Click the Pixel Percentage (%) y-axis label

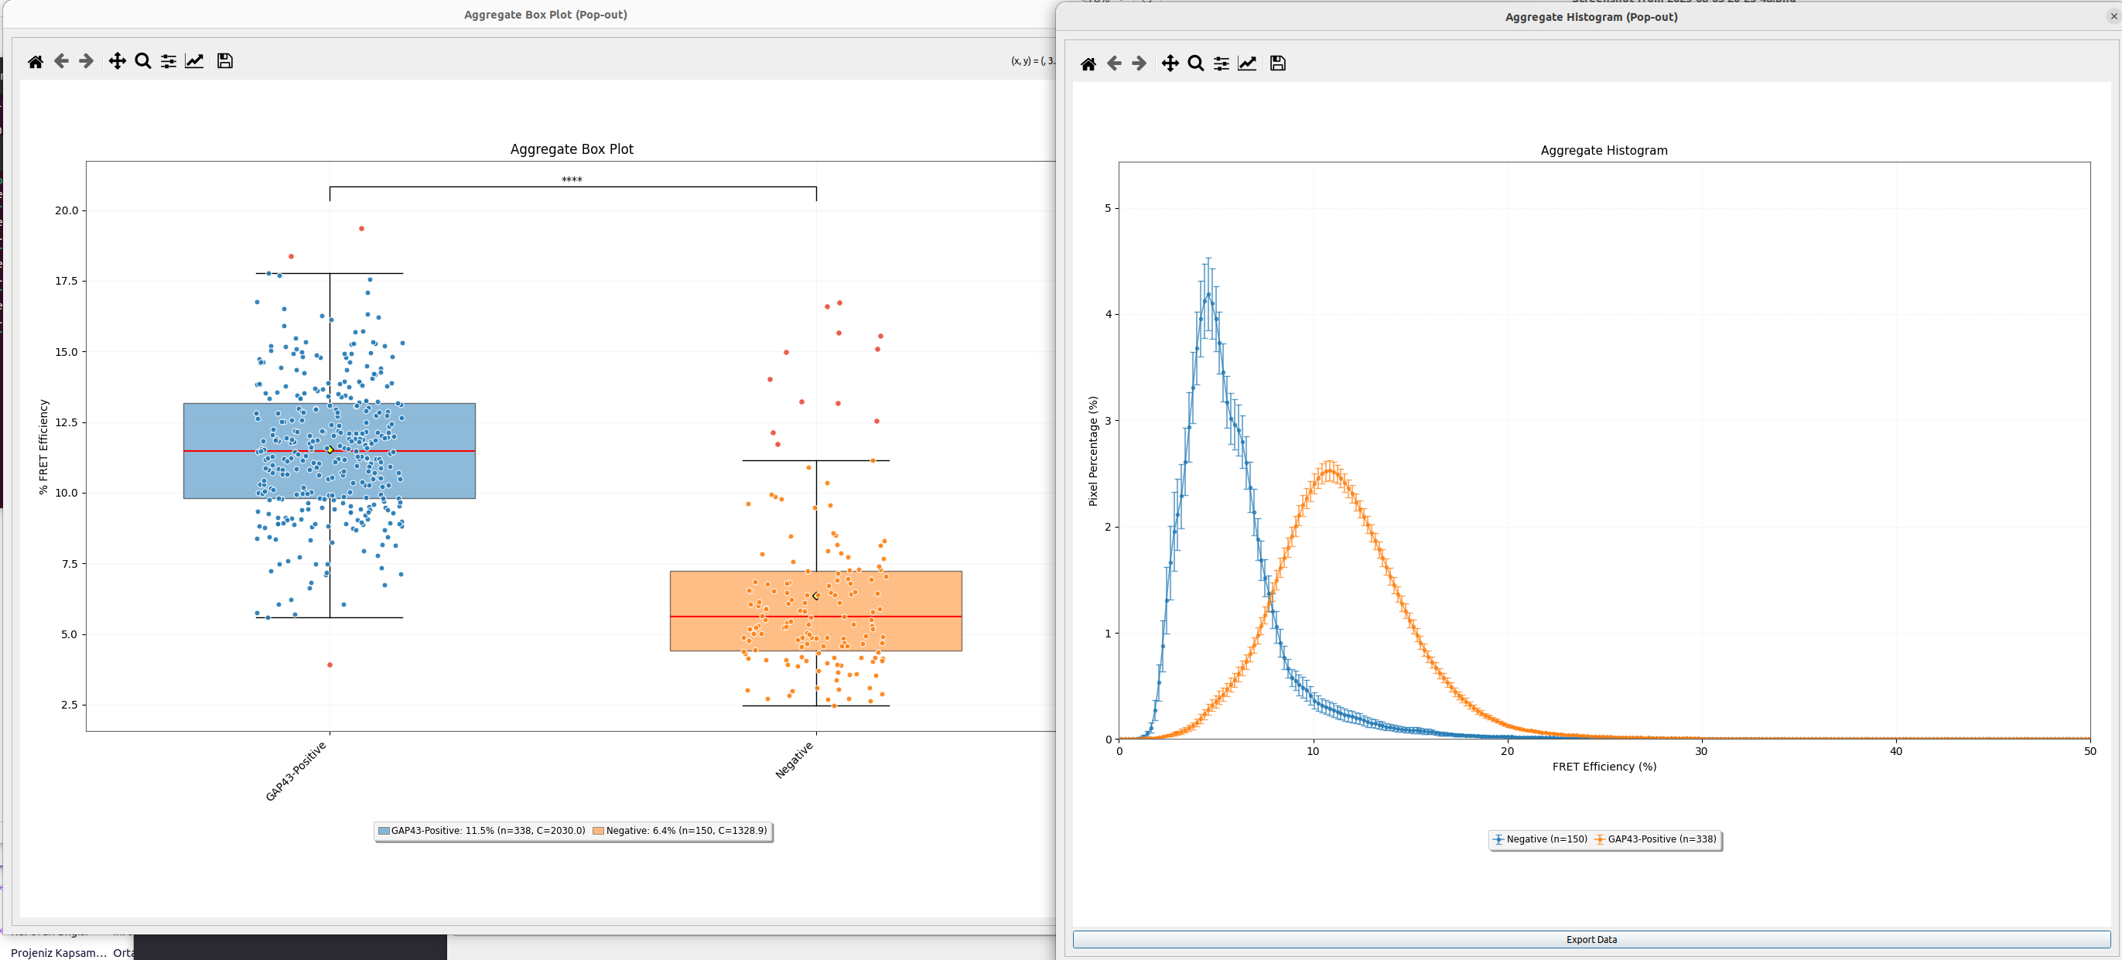[x=1093, y=451]
